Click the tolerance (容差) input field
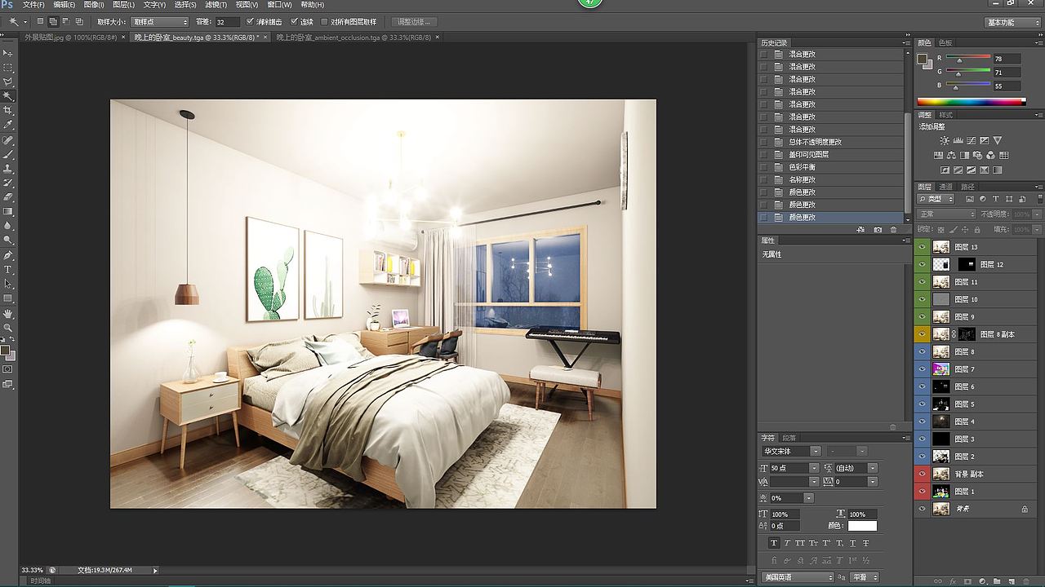The width and height of the screenshot is (1045, 587). pyautogui.click(x=227, y=22)
